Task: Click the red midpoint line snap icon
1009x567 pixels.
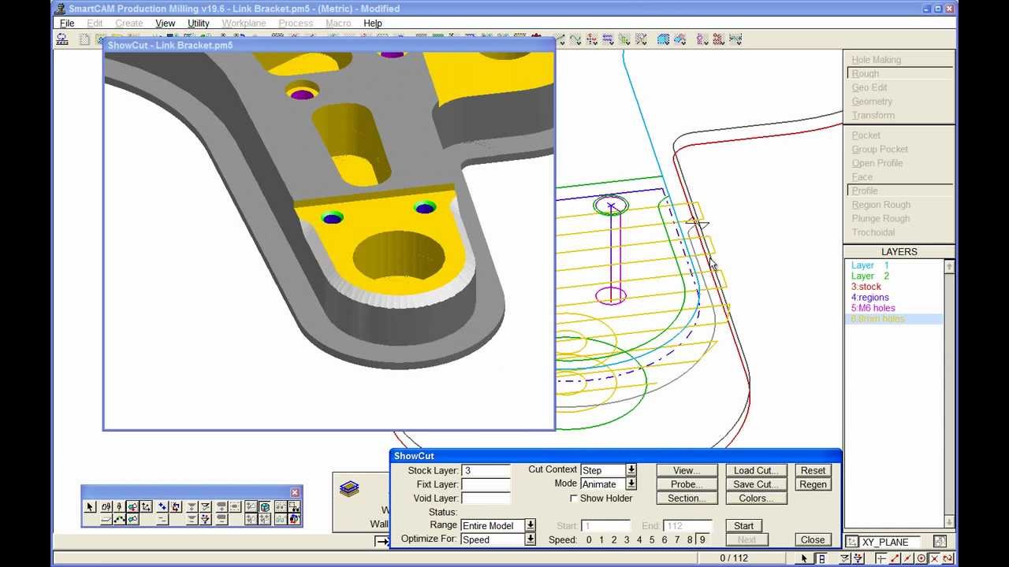Action: click(907, 558)
